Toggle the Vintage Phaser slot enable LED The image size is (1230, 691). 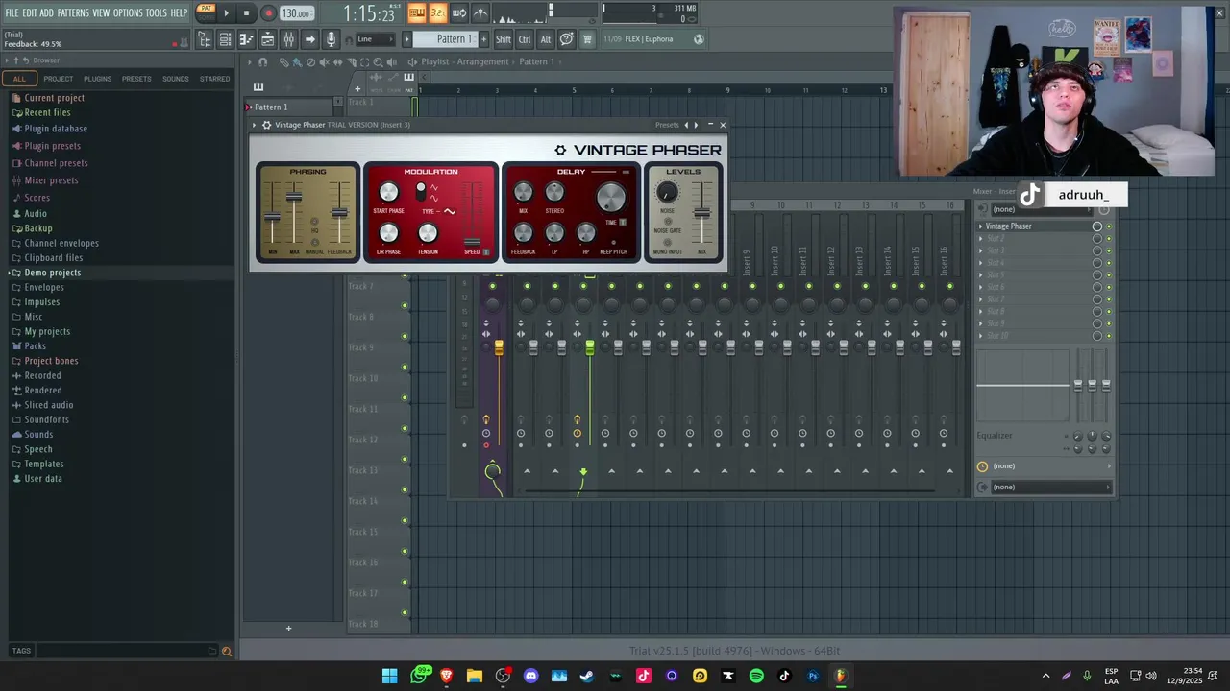click(1109, 226)
